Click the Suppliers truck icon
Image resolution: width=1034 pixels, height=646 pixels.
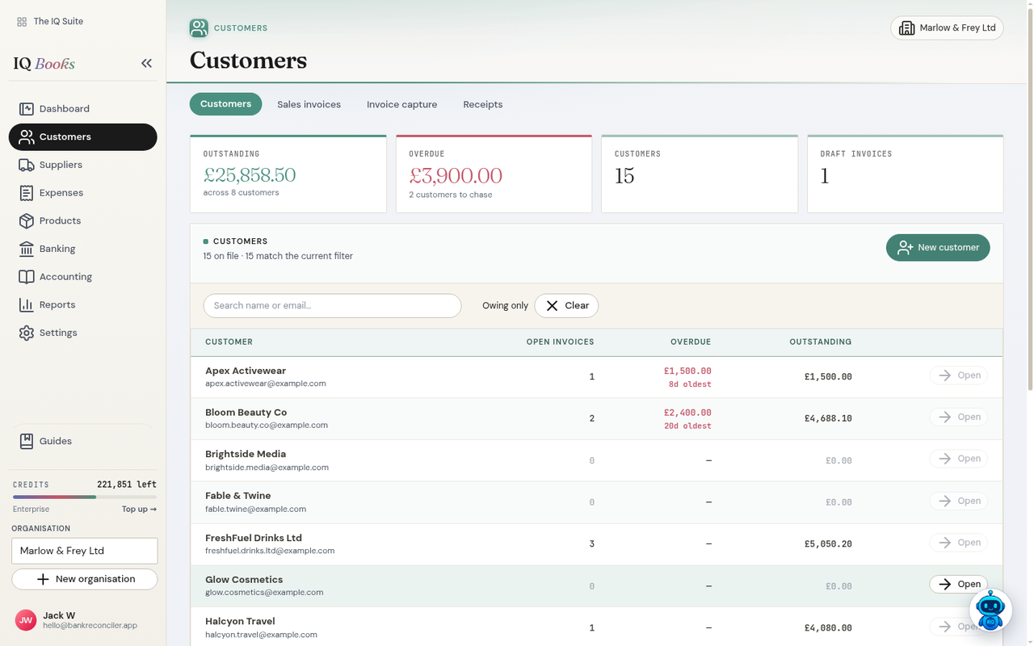tap(27, 165)
